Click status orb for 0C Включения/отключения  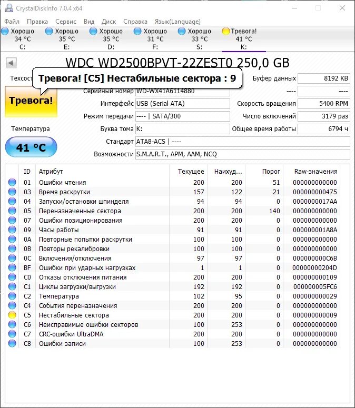coord(12,258)
